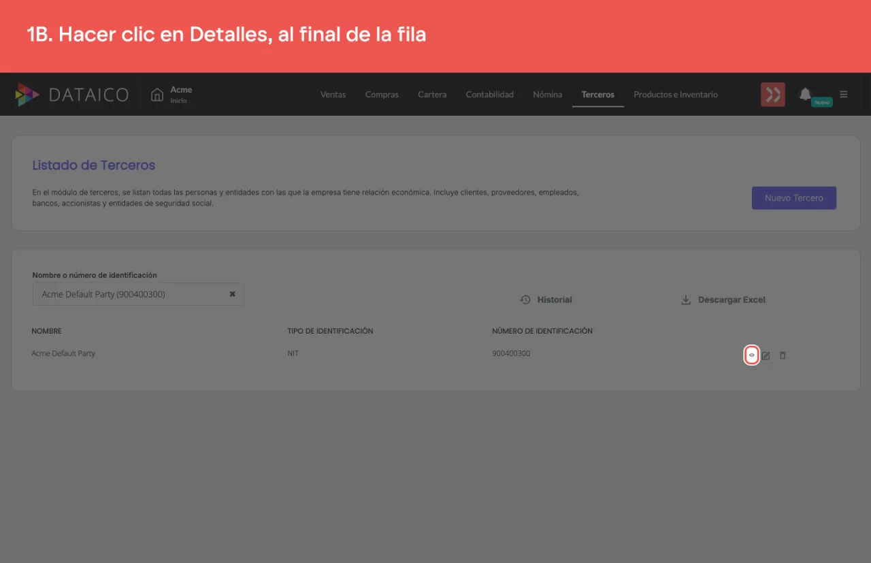Open the Contabilidad menu
The width and height of the screenshot is (871, 563).
tap(489, 95)
